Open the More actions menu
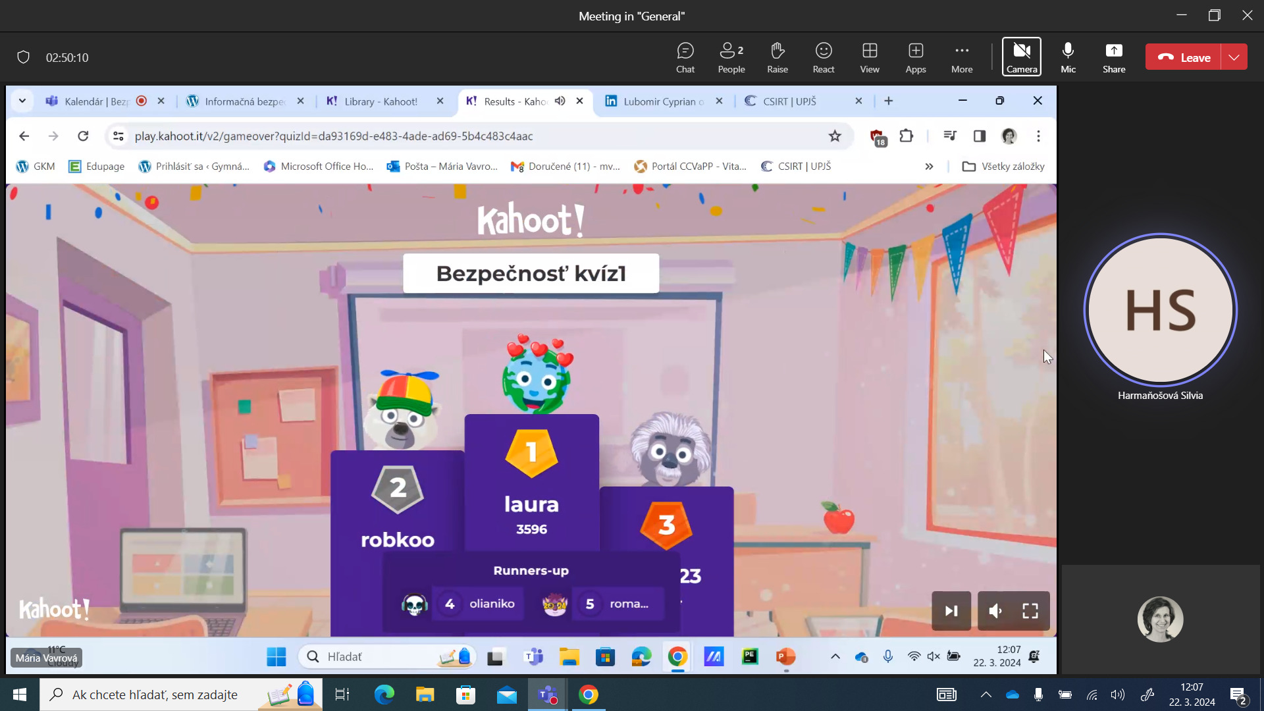This screenshot has width=1264, height=711. click(961, 57)
